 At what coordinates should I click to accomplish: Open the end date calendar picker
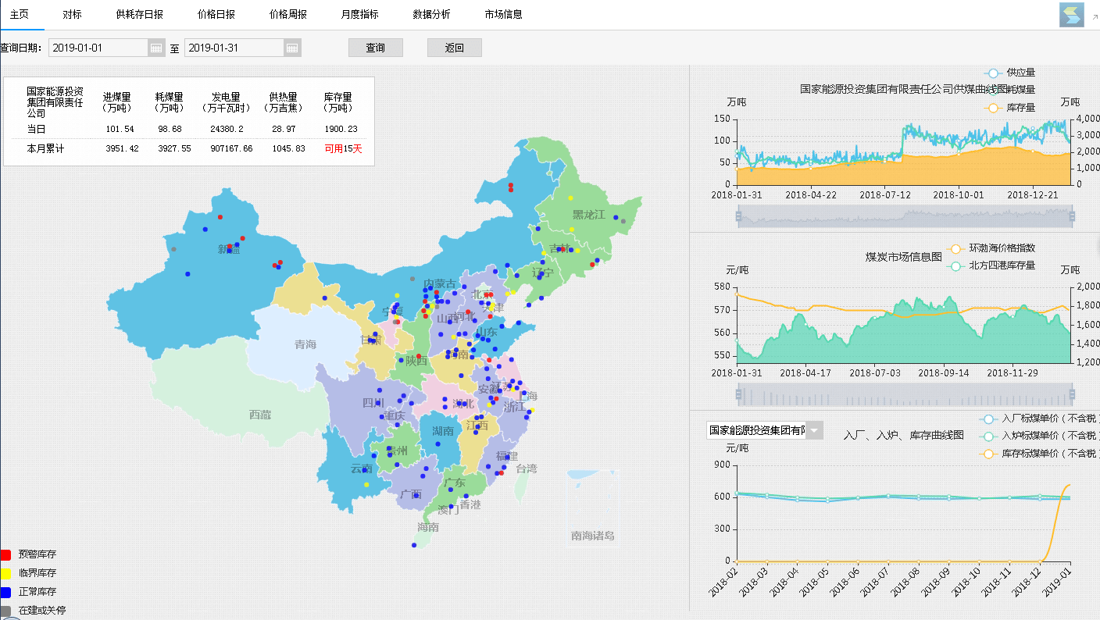[292, 48]
